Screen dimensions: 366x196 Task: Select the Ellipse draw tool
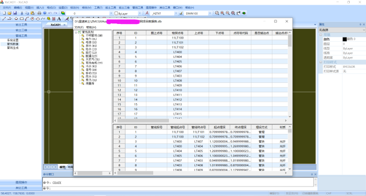(38, 19)
